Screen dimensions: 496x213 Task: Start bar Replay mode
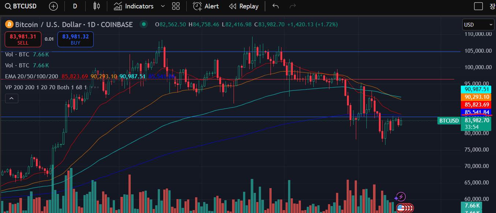tap(244, 6)
